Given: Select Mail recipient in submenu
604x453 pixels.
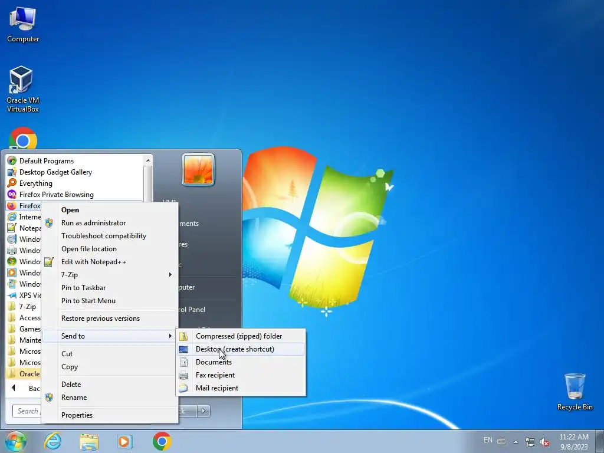Looking at the screenshot, I should [x=241, y=388].
